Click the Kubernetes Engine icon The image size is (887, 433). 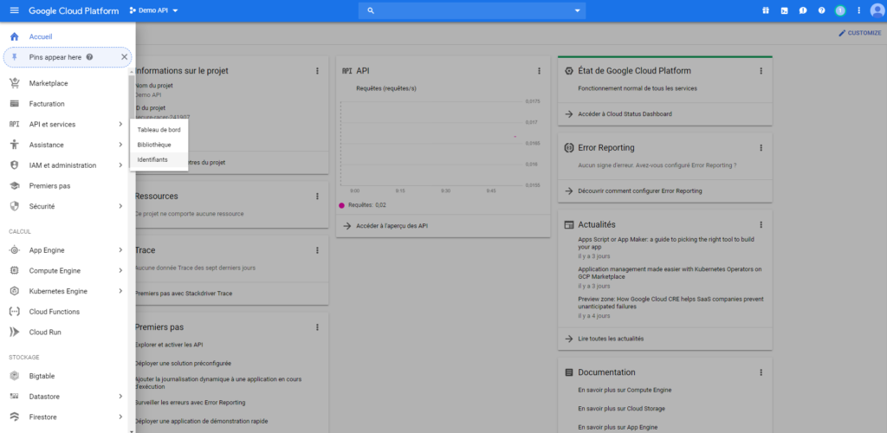click(x=14, y=291)
